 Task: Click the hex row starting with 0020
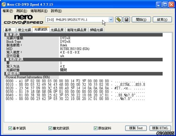(x=75, y=88)
